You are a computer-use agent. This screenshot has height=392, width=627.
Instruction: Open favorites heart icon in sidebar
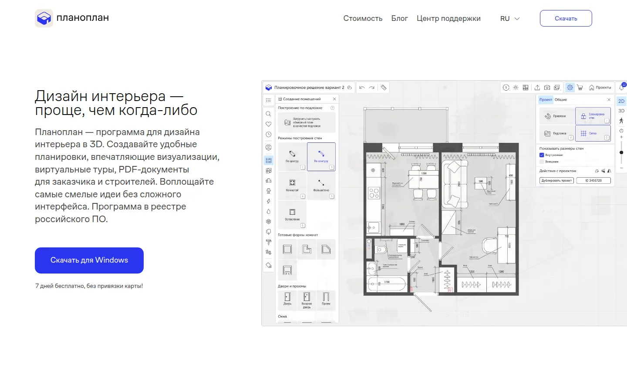(x=269, y=124)
